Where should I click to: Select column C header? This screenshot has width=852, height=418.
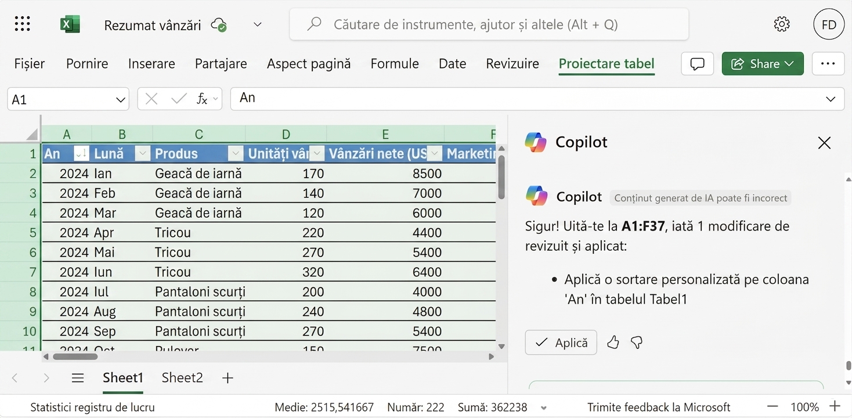point(199,135)
